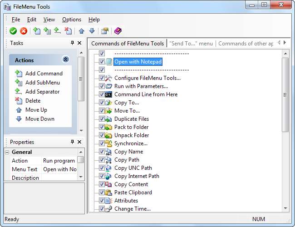Image resolution: width=295 pixels, height=227 pixels.
Task: Uncheck the Open with Notepad checkbox
Action: [x=102, y=62]
